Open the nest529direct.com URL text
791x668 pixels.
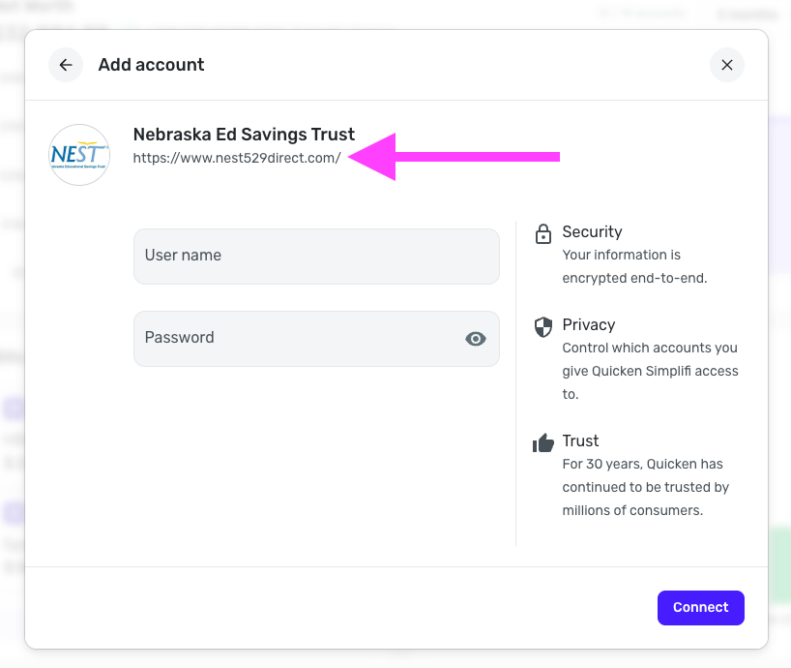(x=237, y=158)
